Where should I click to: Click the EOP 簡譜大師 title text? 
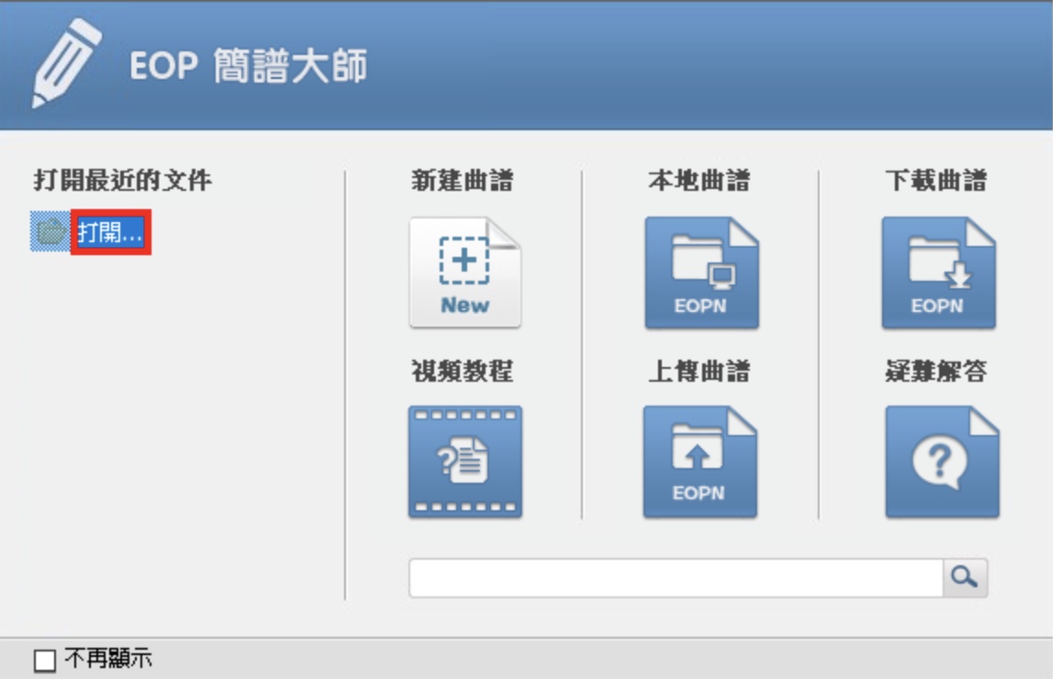click(249, 66)
